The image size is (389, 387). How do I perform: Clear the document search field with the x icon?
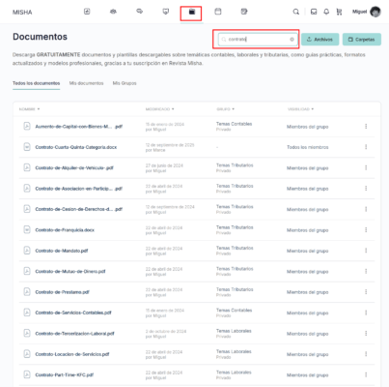(292, 40)
